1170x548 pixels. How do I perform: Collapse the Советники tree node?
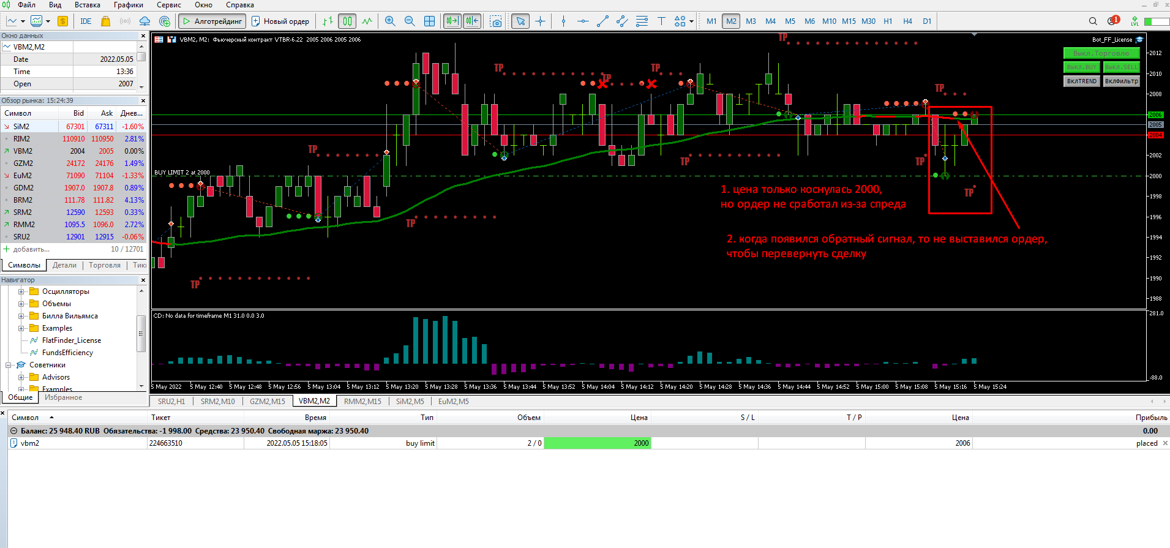[x=9, y=365]
